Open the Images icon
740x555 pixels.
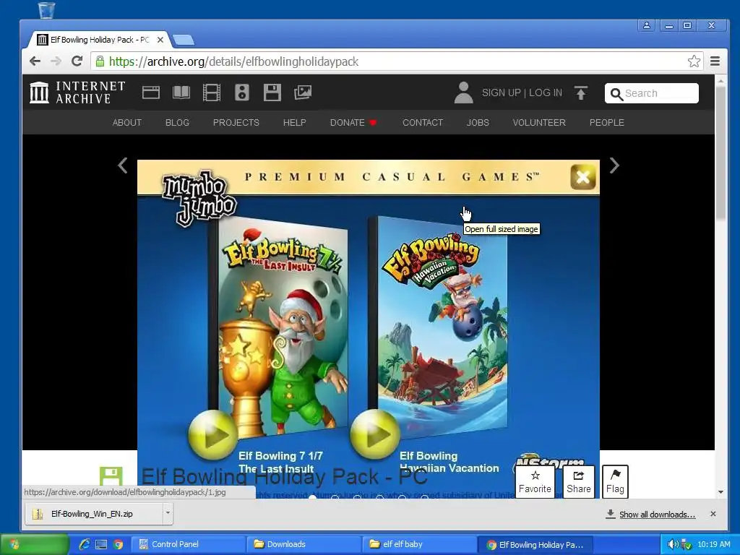click(303, 92)
